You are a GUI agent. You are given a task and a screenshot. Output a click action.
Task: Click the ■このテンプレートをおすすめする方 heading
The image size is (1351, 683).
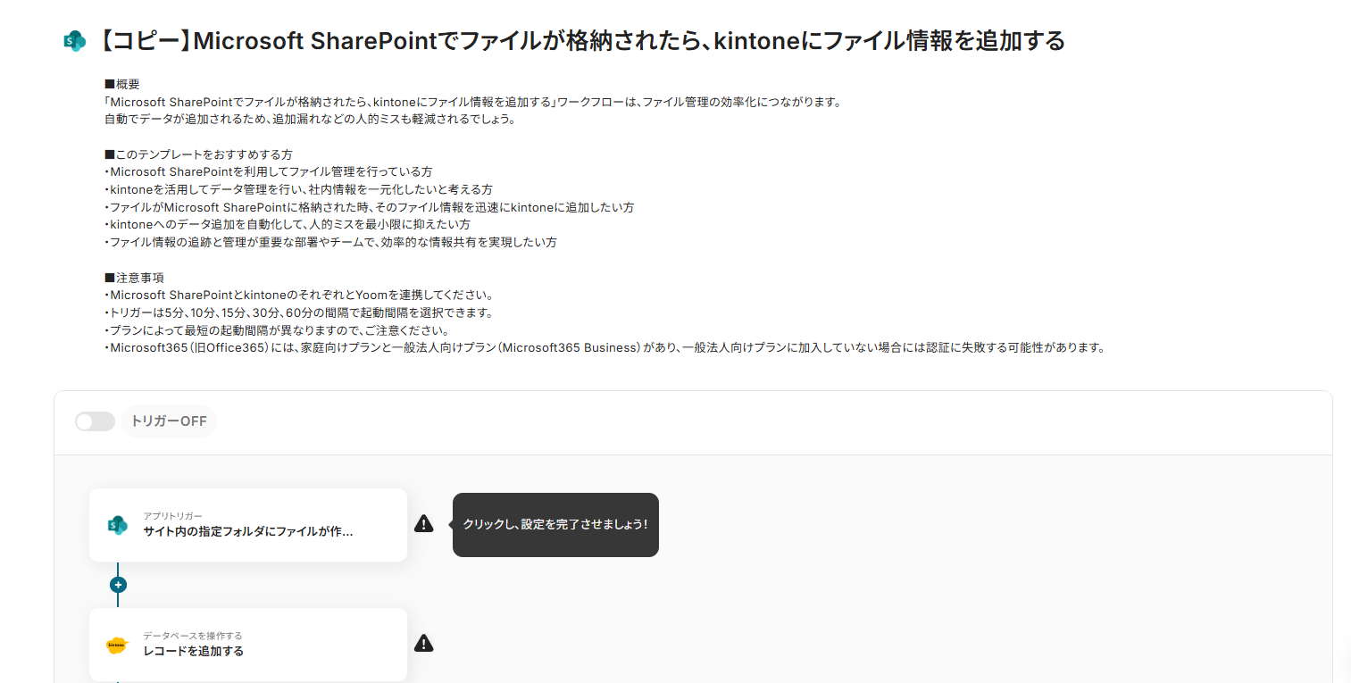click(x=198, y=154)
